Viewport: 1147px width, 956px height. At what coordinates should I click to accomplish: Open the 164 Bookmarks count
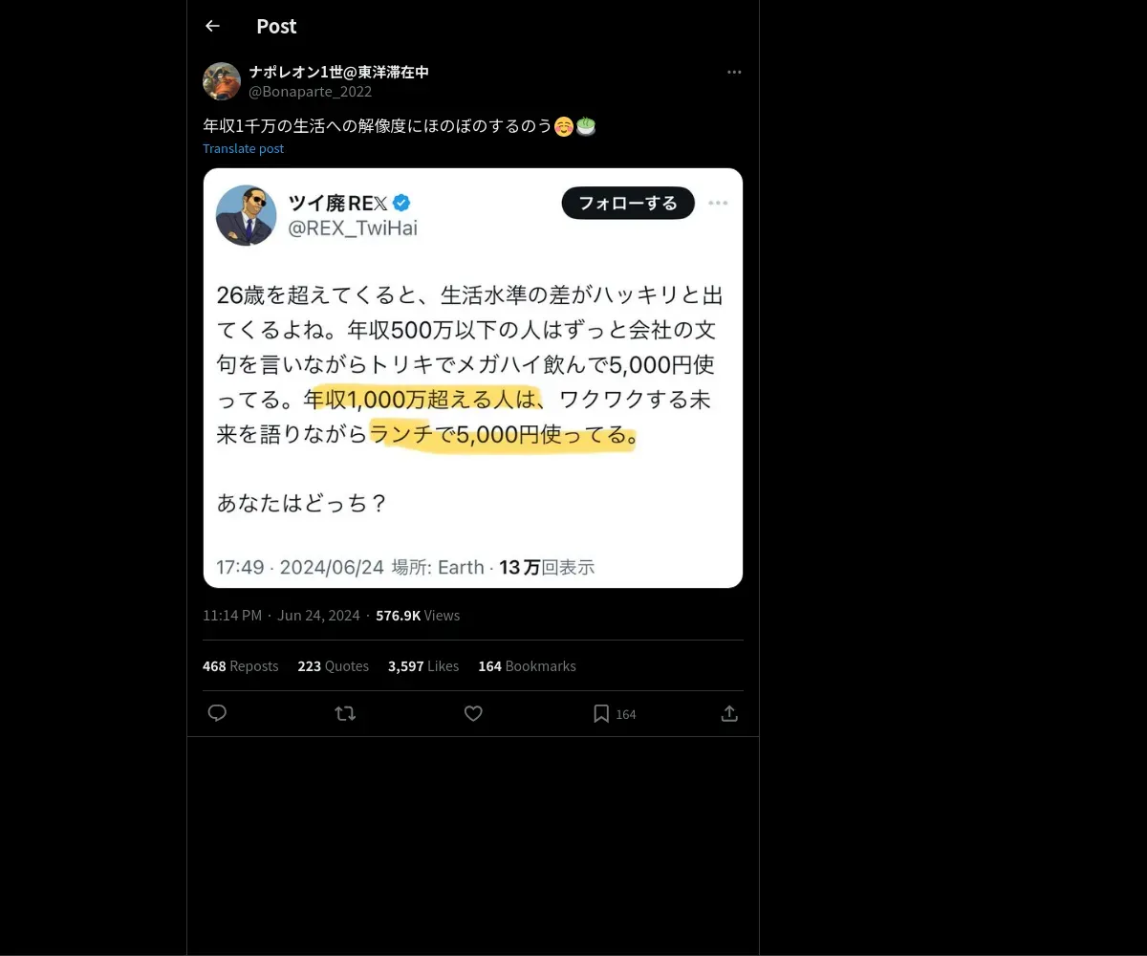tap(527, 665)
